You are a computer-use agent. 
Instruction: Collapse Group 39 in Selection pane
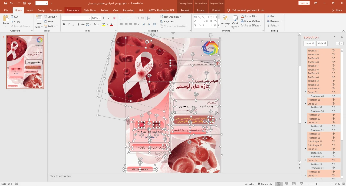click(305, 92)
